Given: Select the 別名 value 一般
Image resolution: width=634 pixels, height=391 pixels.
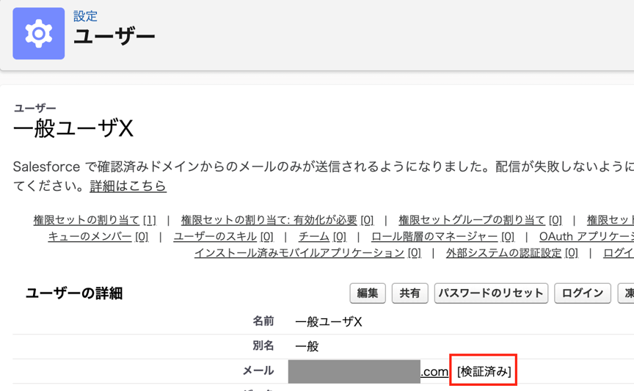Looking at the screenshot, I should point(307,346).
